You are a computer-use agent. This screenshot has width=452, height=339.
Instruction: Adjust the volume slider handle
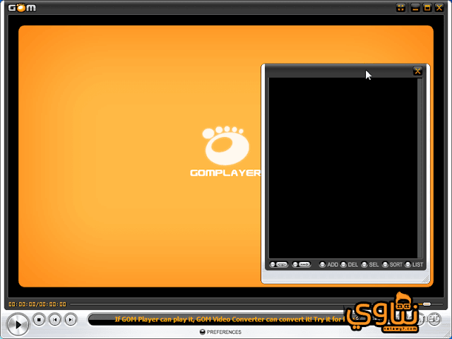427,304
